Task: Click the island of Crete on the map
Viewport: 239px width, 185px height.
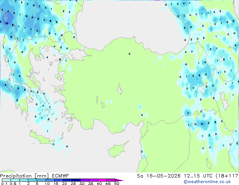Action: point(41,138)
